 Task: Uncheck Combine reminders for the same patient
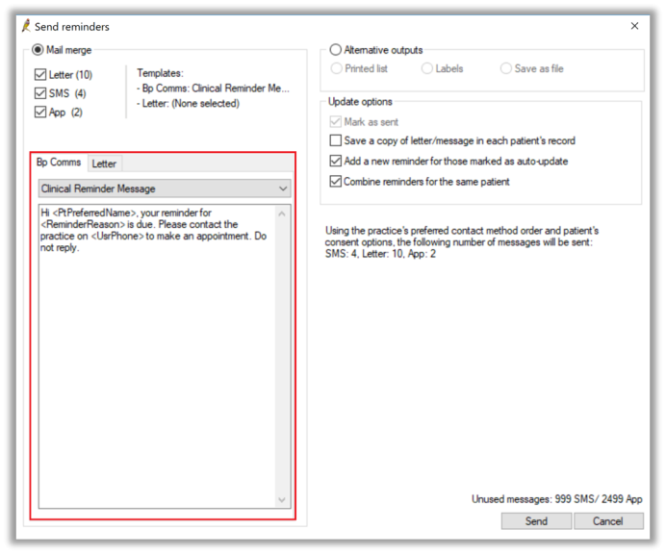coord(335,182)
